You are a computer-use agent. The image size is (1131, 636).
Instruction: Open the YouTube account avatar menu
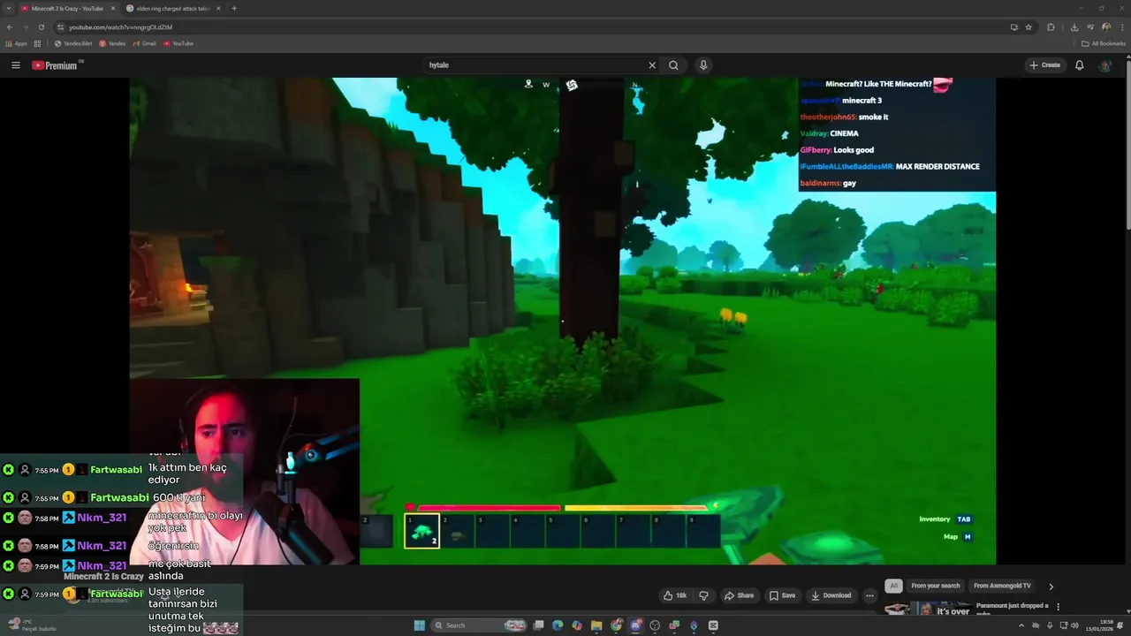coord(1105,65)
